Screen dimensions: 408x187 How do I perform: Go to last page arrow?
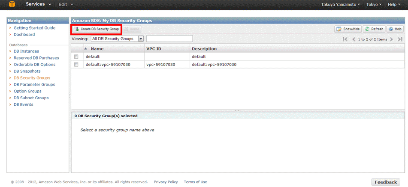(x=400, y=39)
